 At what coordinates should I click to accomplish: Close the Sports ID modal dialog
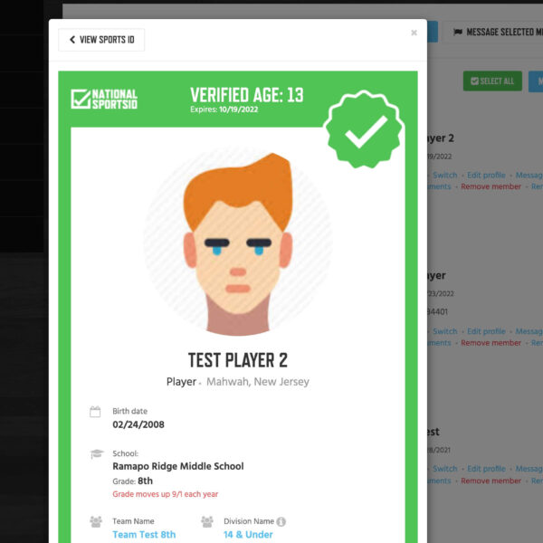point(414,33)
